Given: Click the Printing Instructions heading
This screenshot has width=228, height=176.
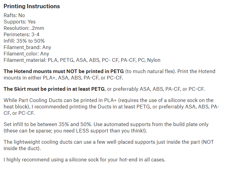Looking at the screenshot, I should (x=31, y=6).
